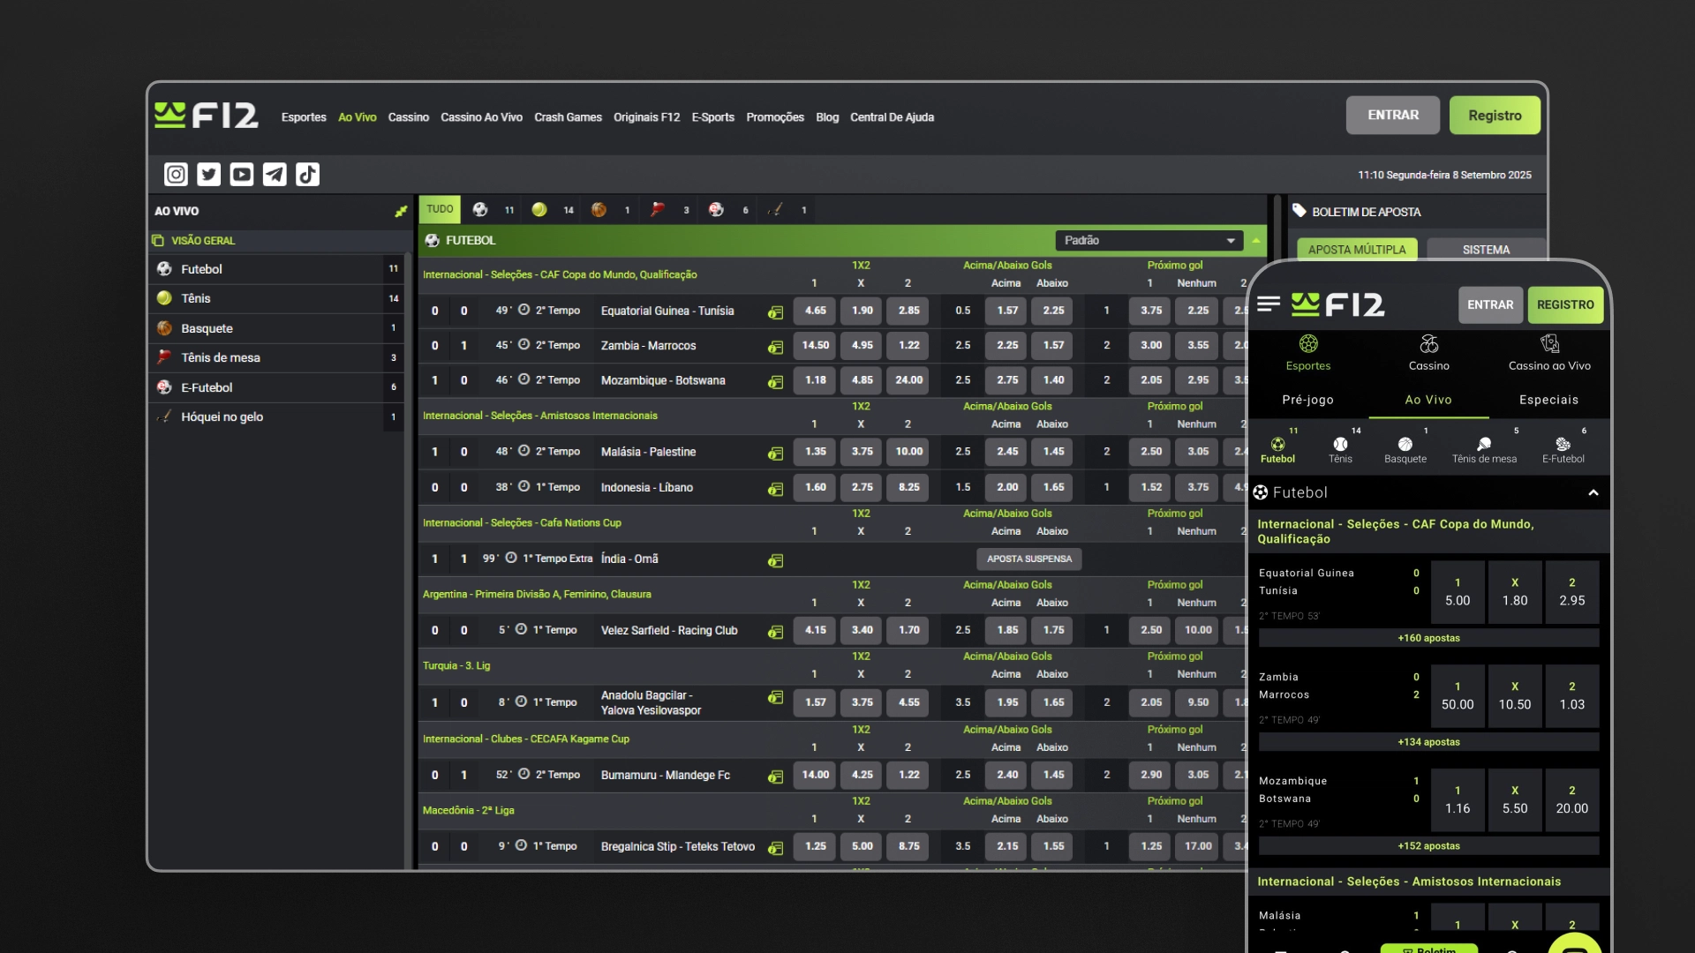
Task: Click the TikTok icon
Action: click(306, 174)
